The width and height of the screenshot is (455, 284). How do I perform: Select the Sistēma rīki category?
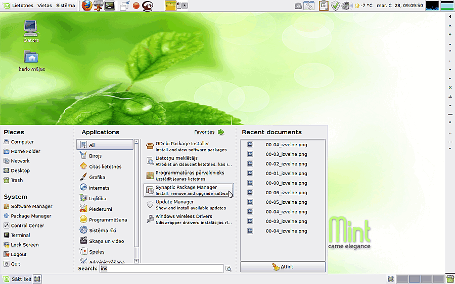point(105,231)
